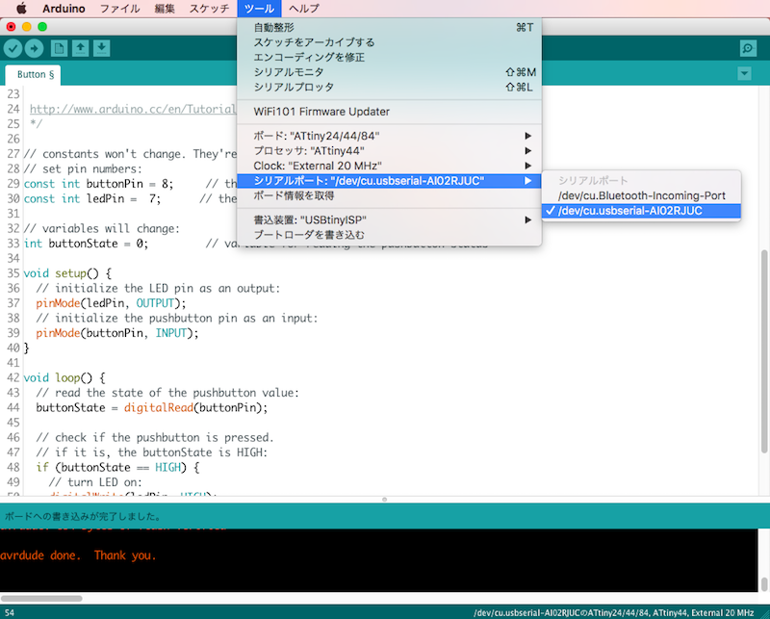Click the 'void loop() {' line
This screenshot has width=770, height=619.
pyautogui.click(x=64, y=377)
